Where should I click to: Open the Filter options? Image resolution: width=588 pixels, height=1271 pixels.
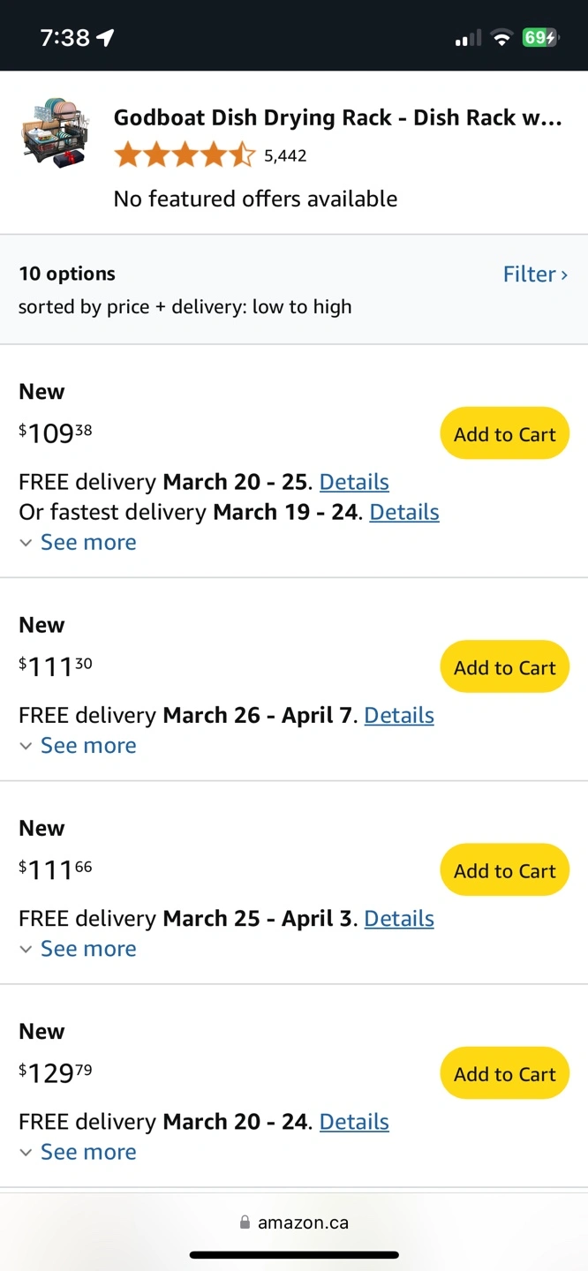point(534,275)
